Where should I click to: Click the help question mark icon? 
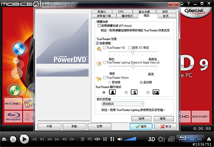189,4
